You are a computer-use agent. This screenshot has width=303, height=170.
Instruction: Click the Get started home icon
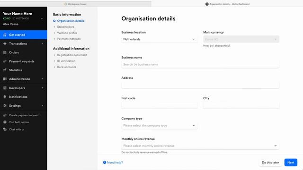[x=5, y=35]
